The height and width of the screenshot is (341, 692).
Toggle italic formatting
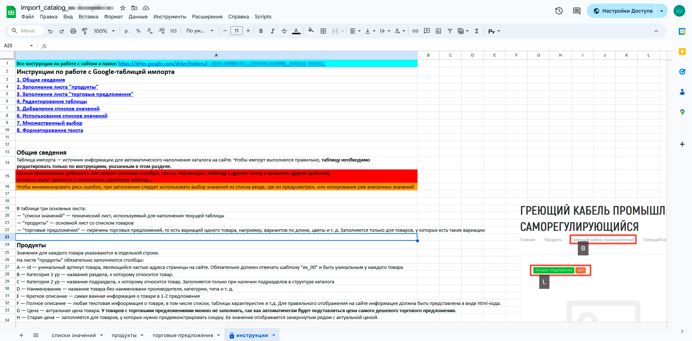[273, 31]
